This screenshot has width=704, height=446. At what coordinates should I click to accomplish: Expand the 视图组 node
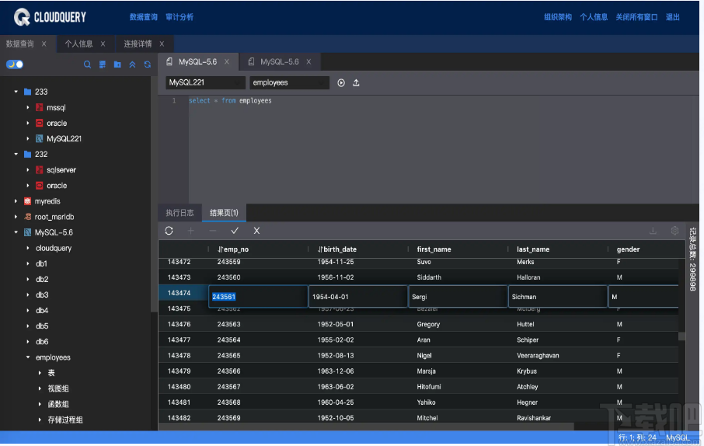(x=40, y=389)
